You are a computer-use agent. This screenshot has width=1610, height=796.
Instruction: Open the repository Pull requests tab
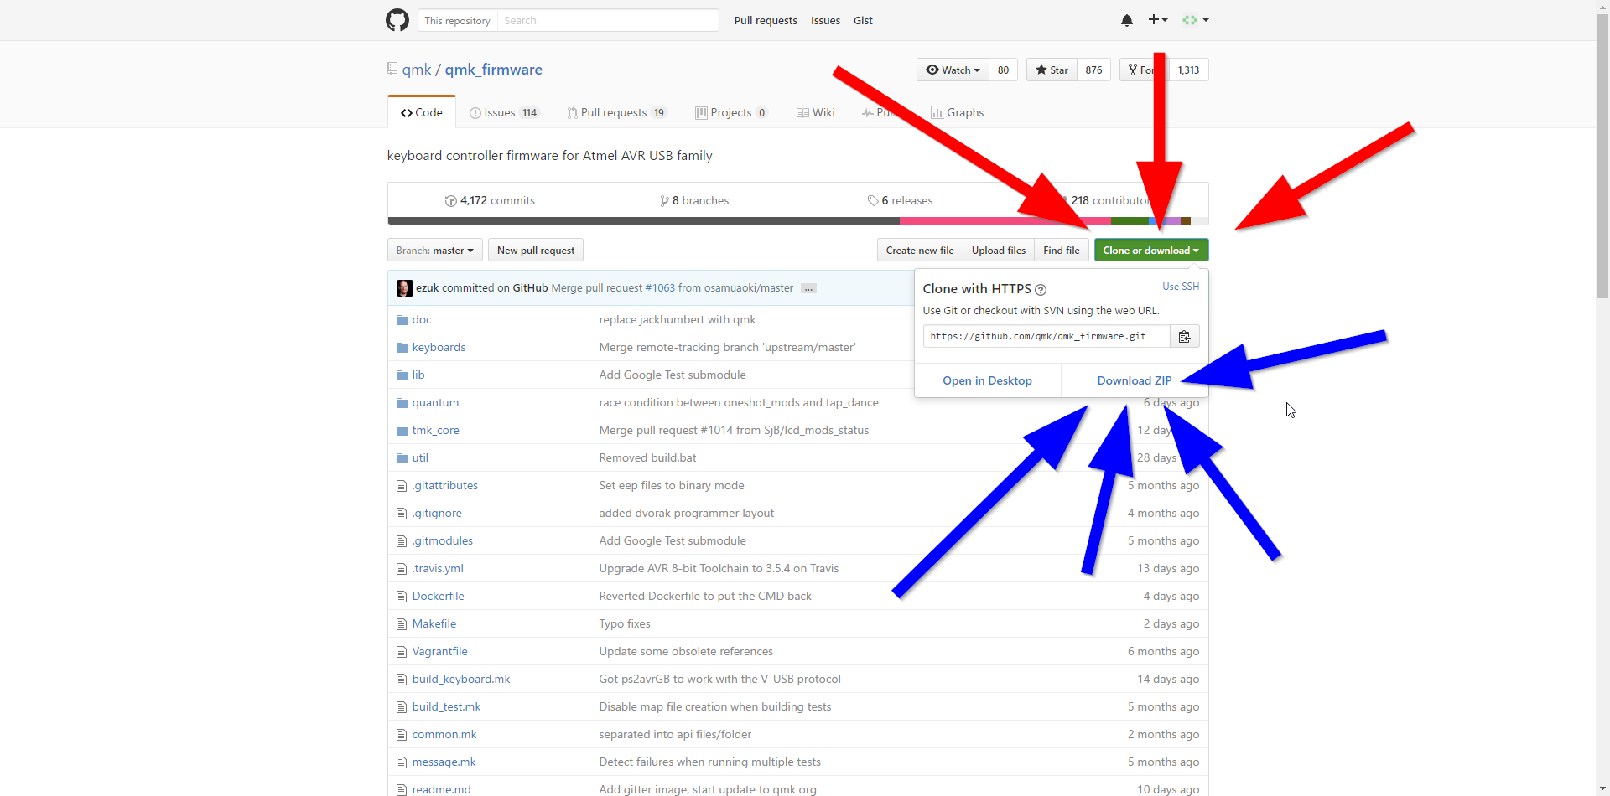[616, 113]
